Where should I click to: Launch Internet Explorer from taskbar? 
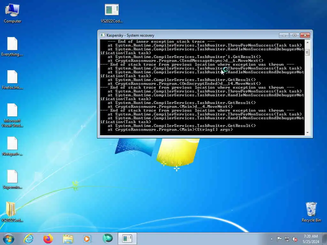(28, 239)
